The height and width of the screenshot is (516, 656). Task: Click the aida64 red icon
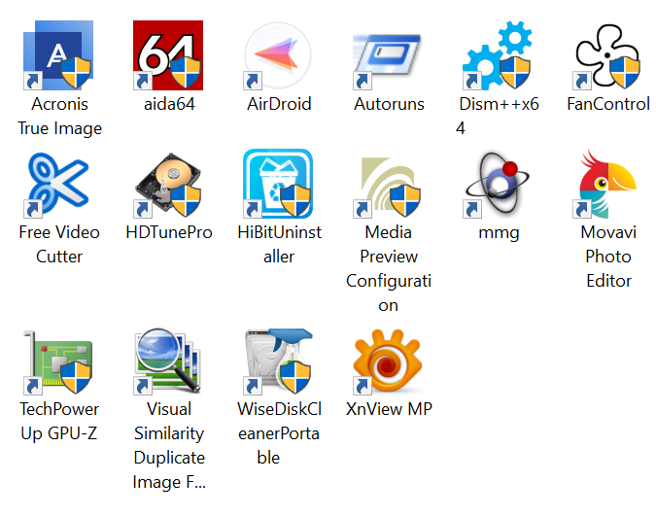point(168,55)
